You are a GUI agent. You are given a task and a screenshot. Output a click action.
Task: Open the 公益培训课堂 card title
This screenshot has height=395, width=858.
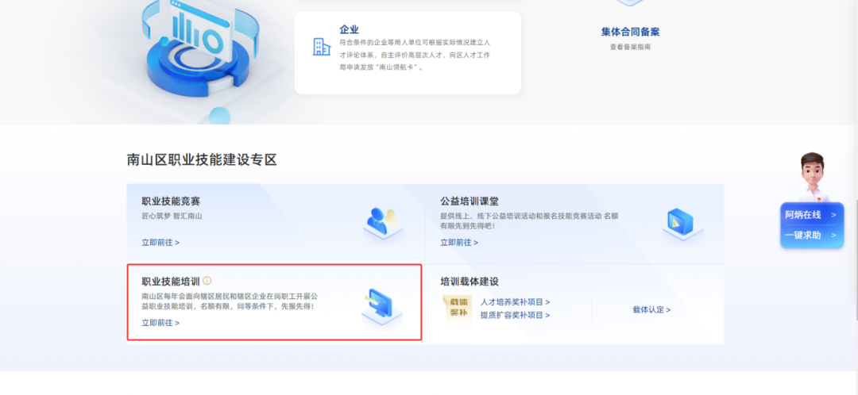click(470, 201)
